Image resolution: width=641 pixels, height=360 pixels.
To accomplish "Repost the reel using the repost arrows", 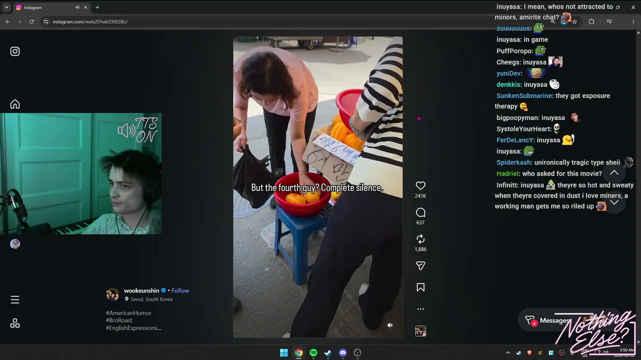I will tap(421, 239).
